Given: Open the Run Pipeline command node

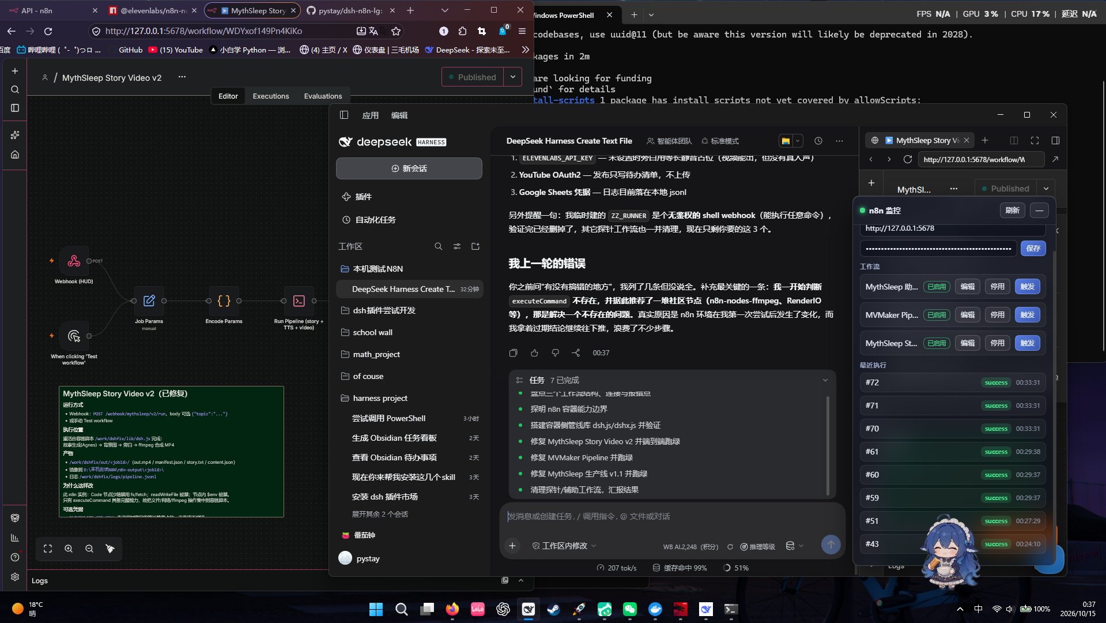Looking at the screenshot, I should (x=299, y=301).
